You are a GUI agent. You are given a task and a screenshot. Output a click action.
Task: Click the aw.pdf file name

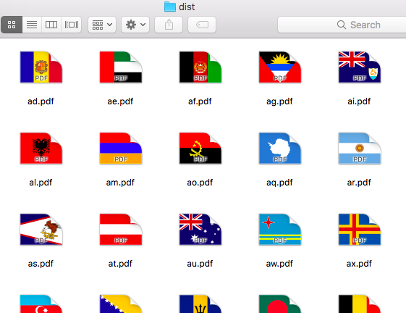coord(279,264)
